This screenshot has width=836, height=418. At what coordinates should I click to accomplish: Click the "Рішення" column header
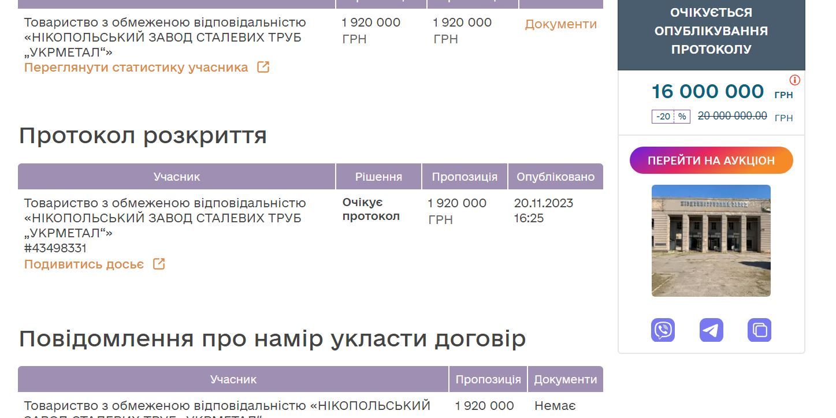378,177
